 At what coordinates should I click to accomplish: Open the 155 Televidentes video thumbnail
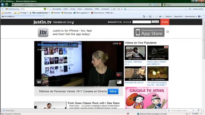point(135,74)
